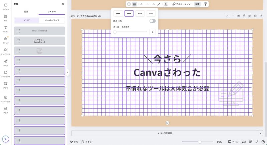Open the transparency checkerboard icon
The height and width of the screenshot is (145, 267).
point(166,4)
